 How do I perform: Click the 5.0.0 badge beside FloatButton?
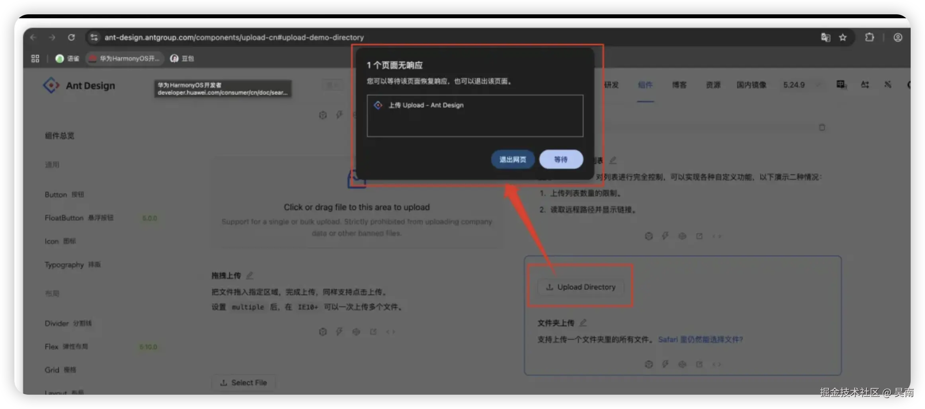(x=150, y=218)
